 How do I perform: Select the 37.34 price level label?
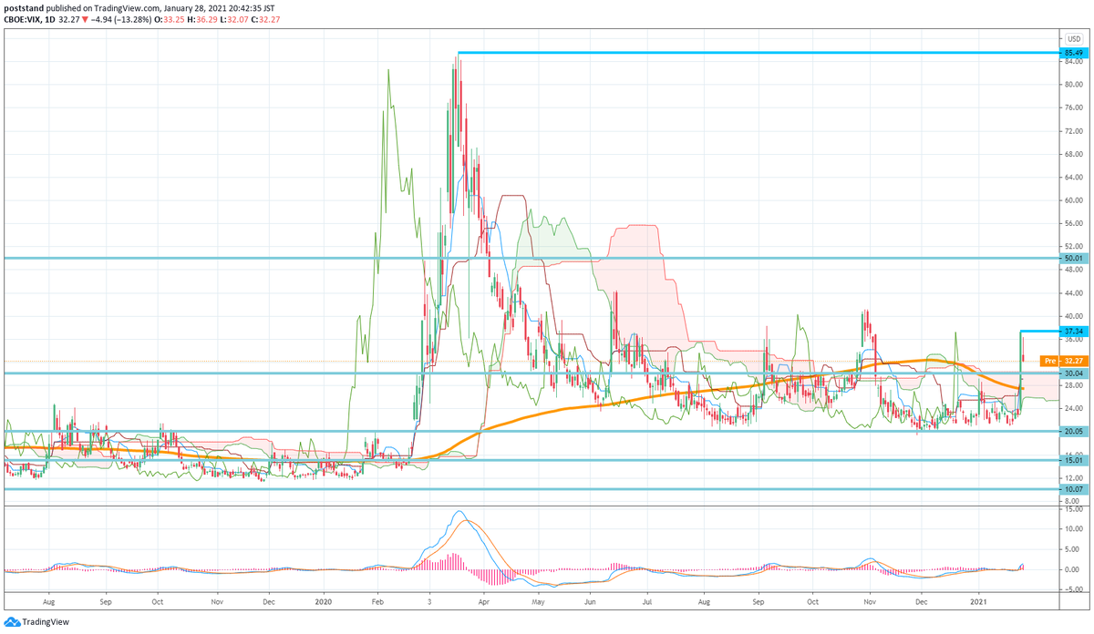pos(1072,331)
